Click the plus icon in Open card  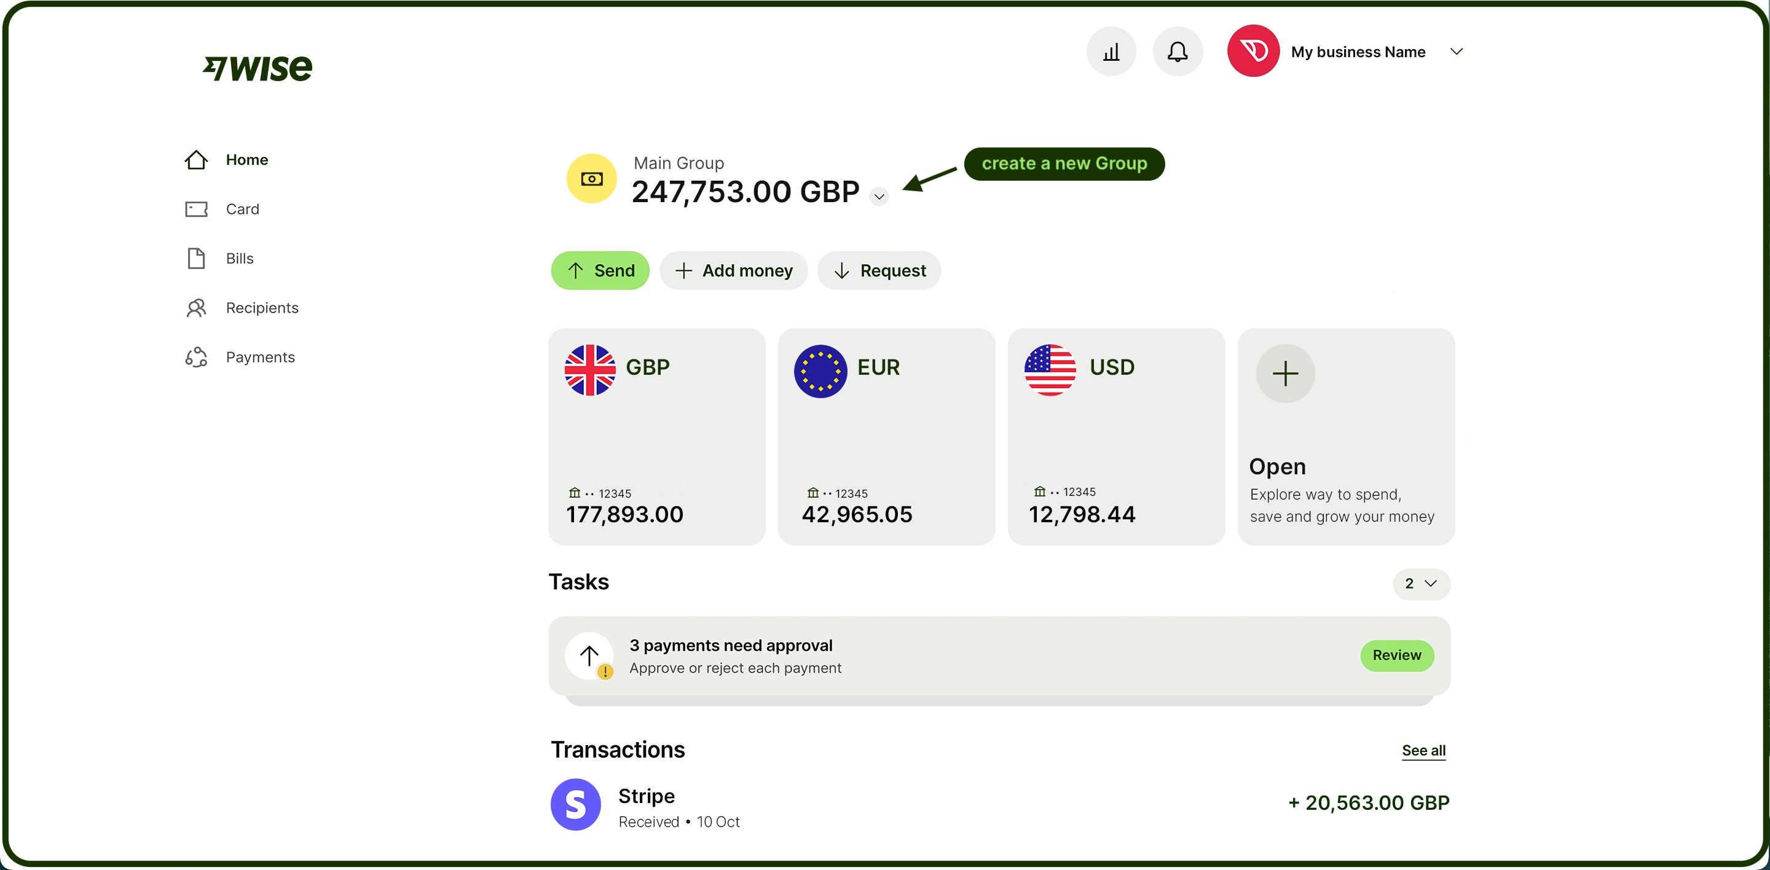1285,374
